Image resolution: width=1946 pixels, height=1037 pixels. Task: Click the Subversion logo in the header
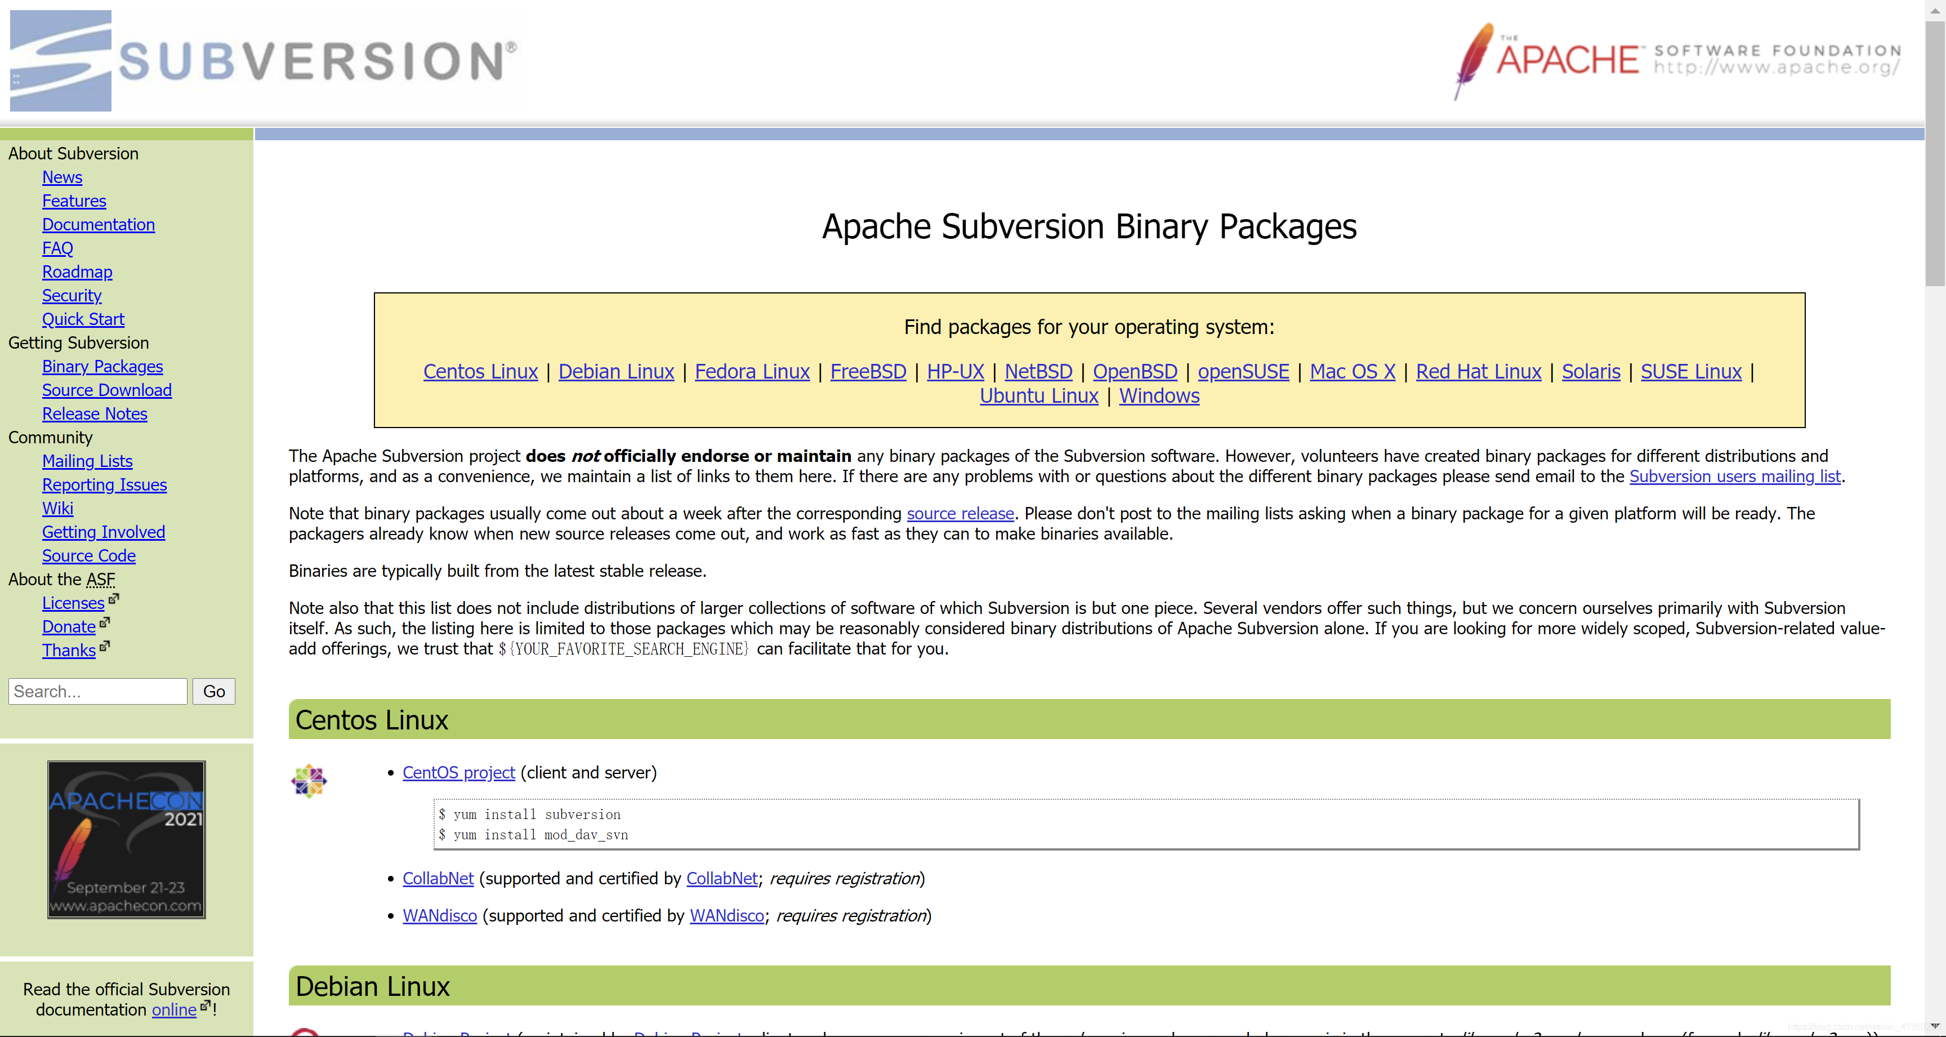263,60
